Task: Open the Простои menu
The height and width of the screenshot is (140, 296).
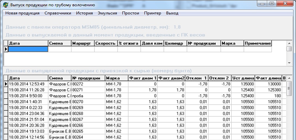Action: (130, 13)
